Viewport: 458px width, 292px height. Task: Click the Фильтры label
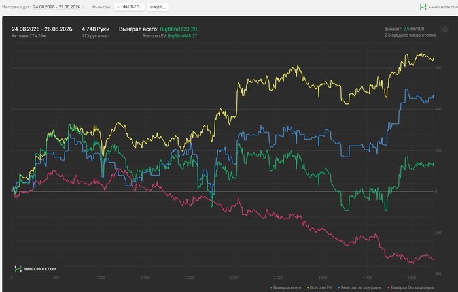(101, 7)
